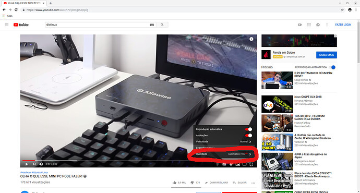This screenshot has width=360, height=193.
Task: Switch to the miniplayer
Action: click(x=238, y=164)
